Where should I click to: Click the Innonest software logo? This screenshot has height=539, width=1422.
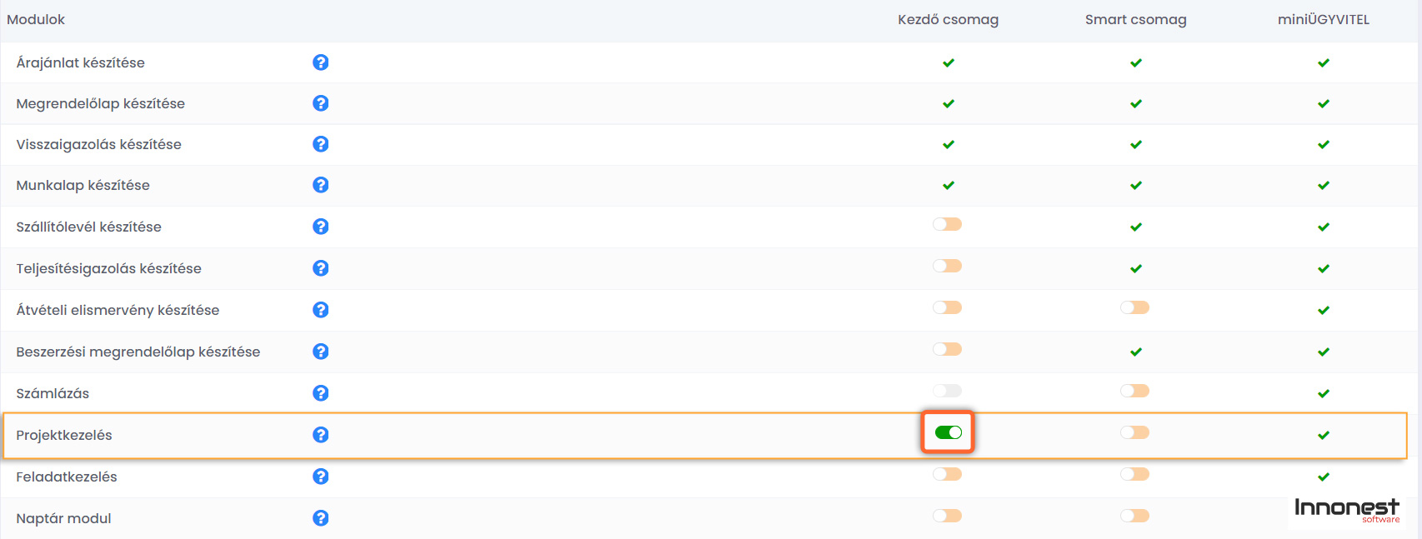coord(1346,509)
